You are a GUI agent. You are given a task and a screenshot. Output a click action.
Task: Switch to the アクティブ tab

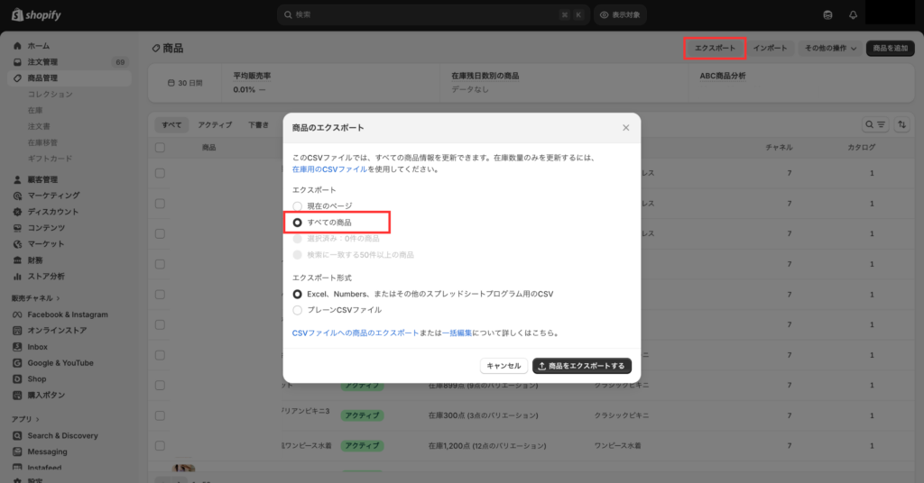pyautogui.click(x=215, y=124)
